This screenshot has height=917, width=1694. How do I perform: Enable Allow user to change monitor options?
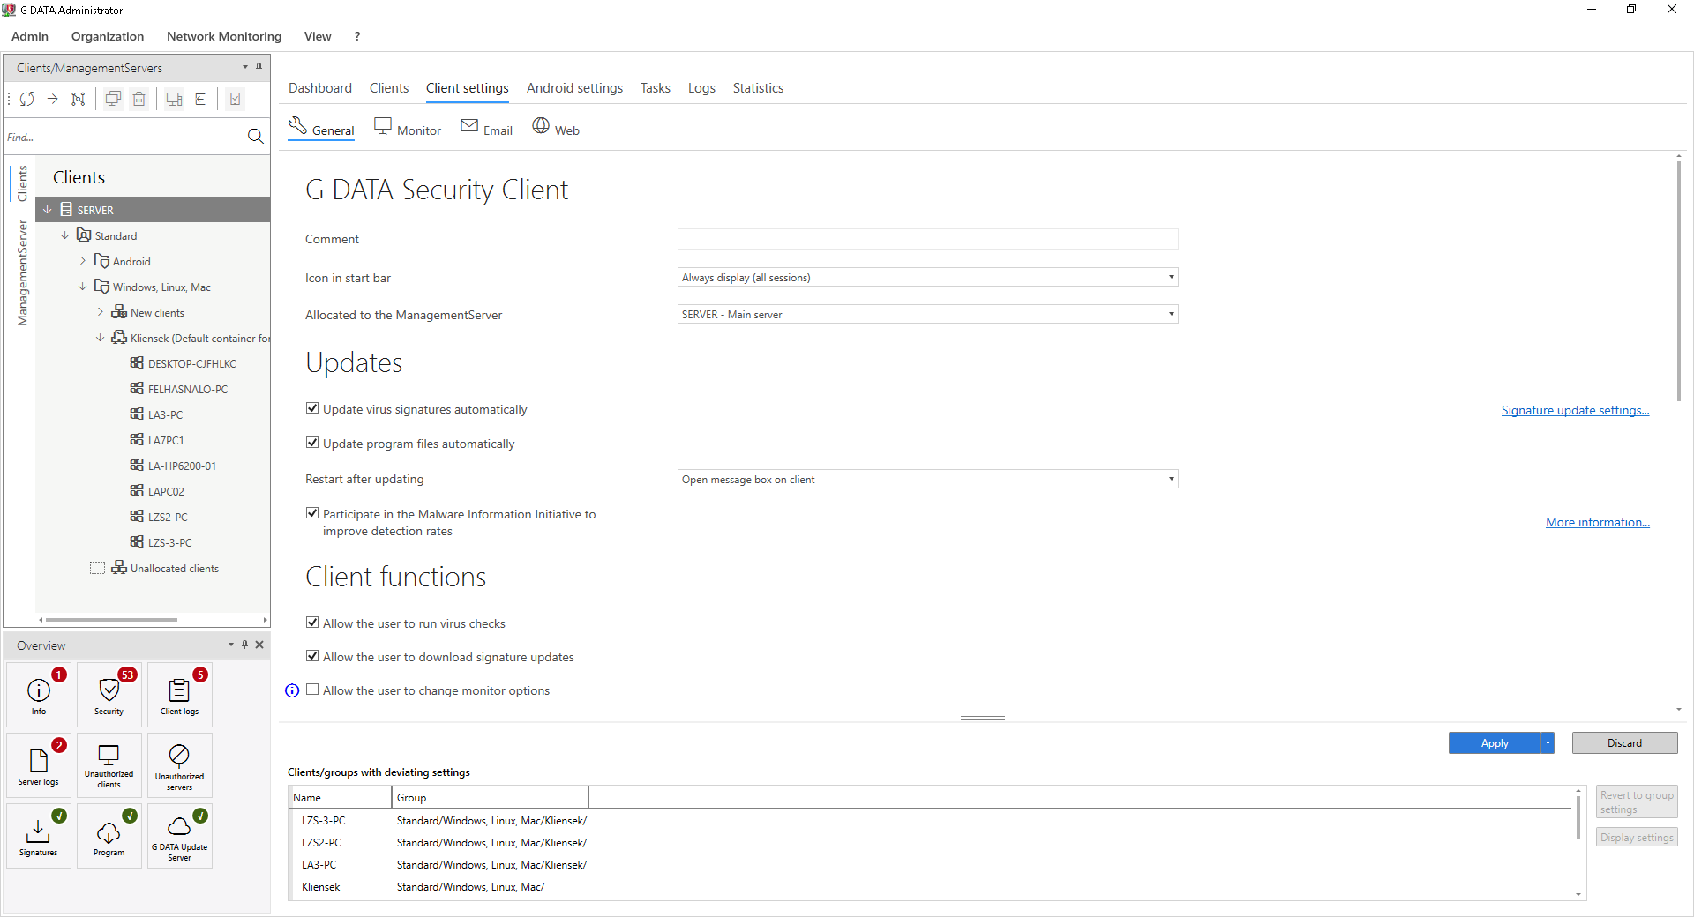(x=312, y=690)
